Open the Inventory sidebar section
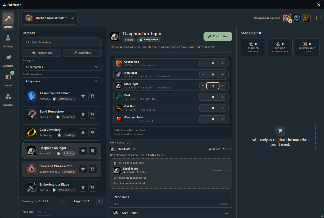 coord(8,99)
